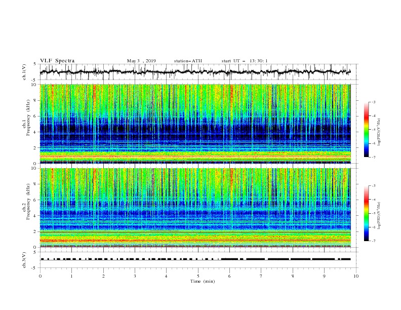Click the "ch.3(V)" axis label
401x310 pixels.
(x=24, y=260)
